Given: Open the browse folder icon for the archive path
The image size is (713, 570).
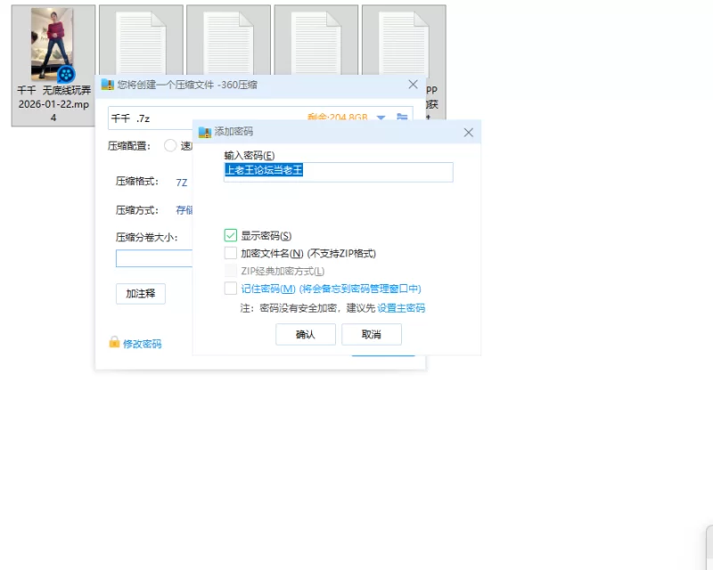Looking at the screenshot, I should click(x=402, y=117).
